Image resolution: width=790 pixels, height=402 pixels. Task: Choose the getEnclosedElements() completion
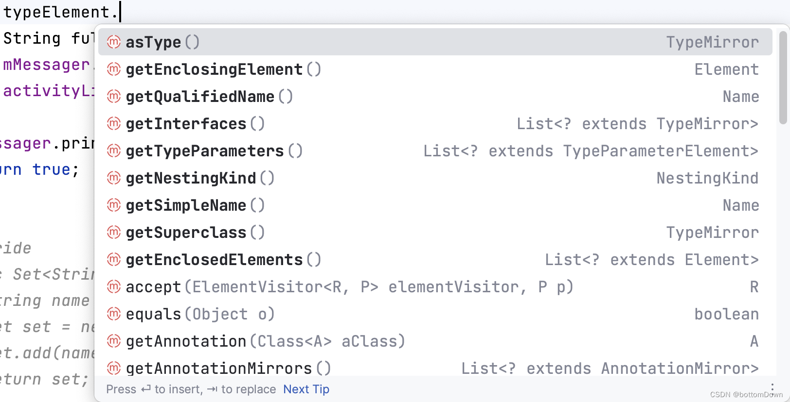[214, 260]
